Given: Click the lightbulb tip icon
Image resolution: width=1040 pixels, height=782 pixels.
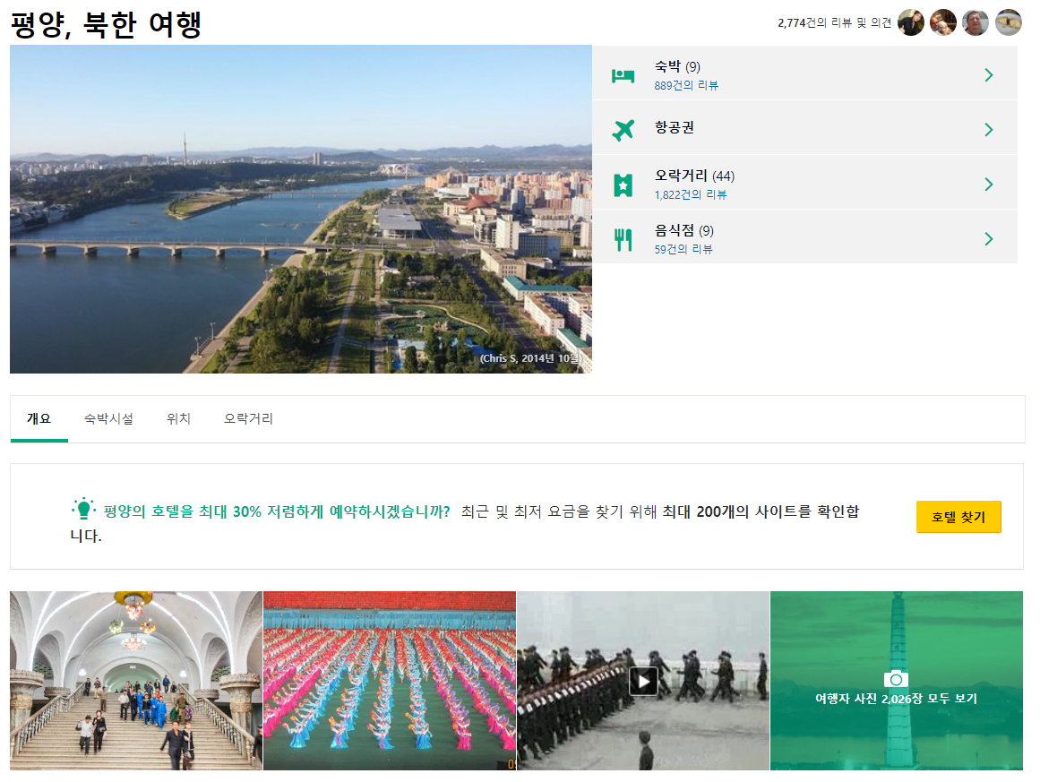Looking at the screenshot, I should (x=83, y=509).
